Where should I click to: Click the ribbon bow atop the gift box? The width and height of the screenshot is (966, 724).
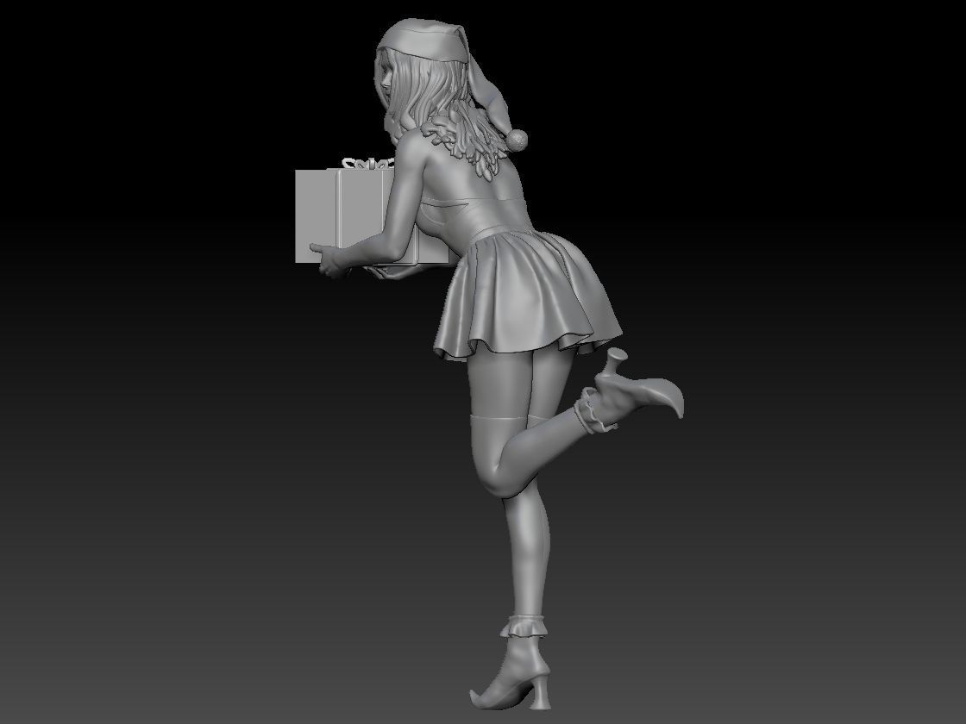pos(367,163)
